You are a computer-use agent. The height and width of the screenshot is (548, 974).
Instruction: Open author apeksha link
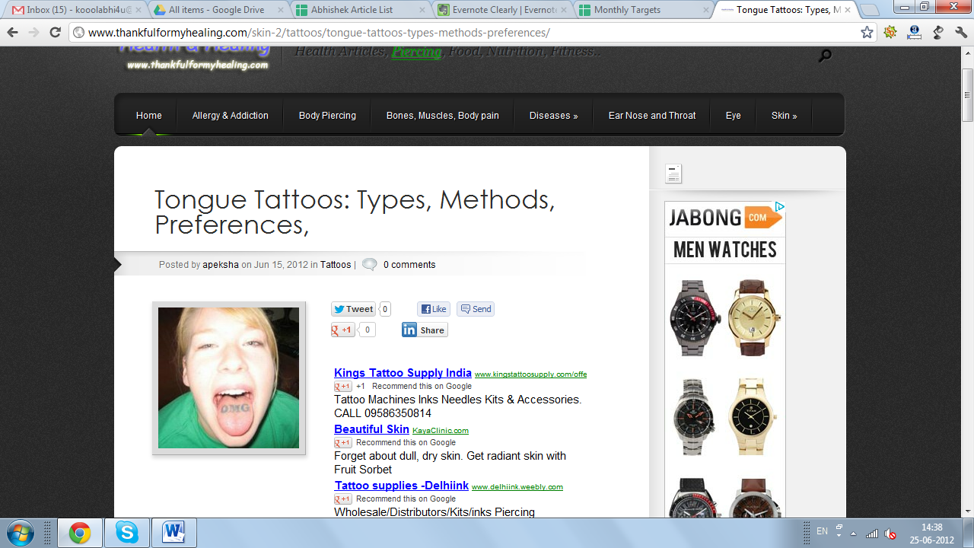(x=221, y=265)
